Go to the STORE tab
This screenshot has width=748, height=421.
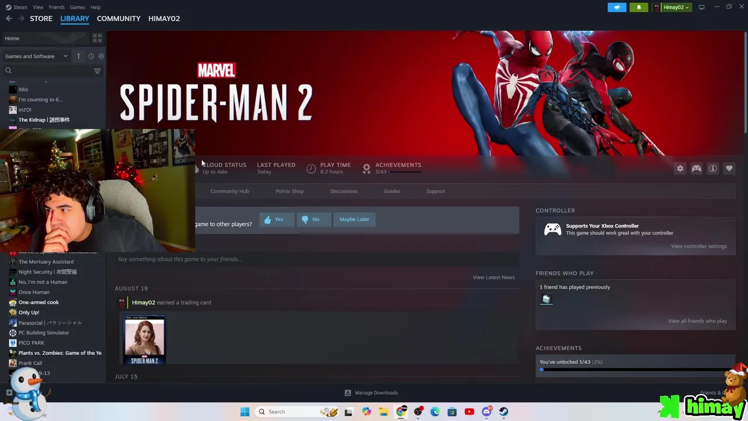click(x=41, y=19)
